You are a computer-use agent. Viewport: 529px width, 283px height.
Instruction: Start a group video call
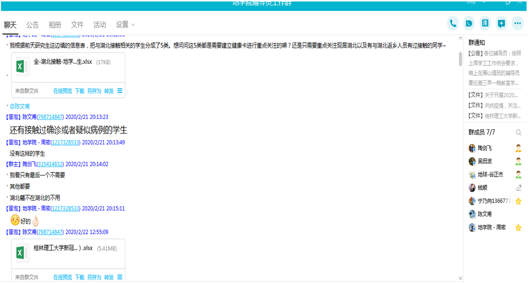[x=469, y=23]
